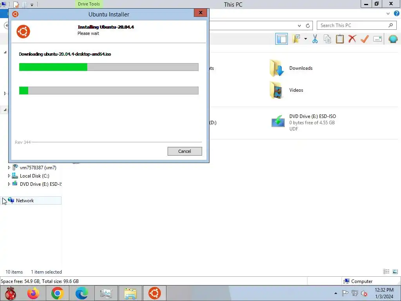Switch to Ubuntu installer taskbar button
Viewport: 401px width, 301px height.
pyautogui.click(x=155, y=293)
